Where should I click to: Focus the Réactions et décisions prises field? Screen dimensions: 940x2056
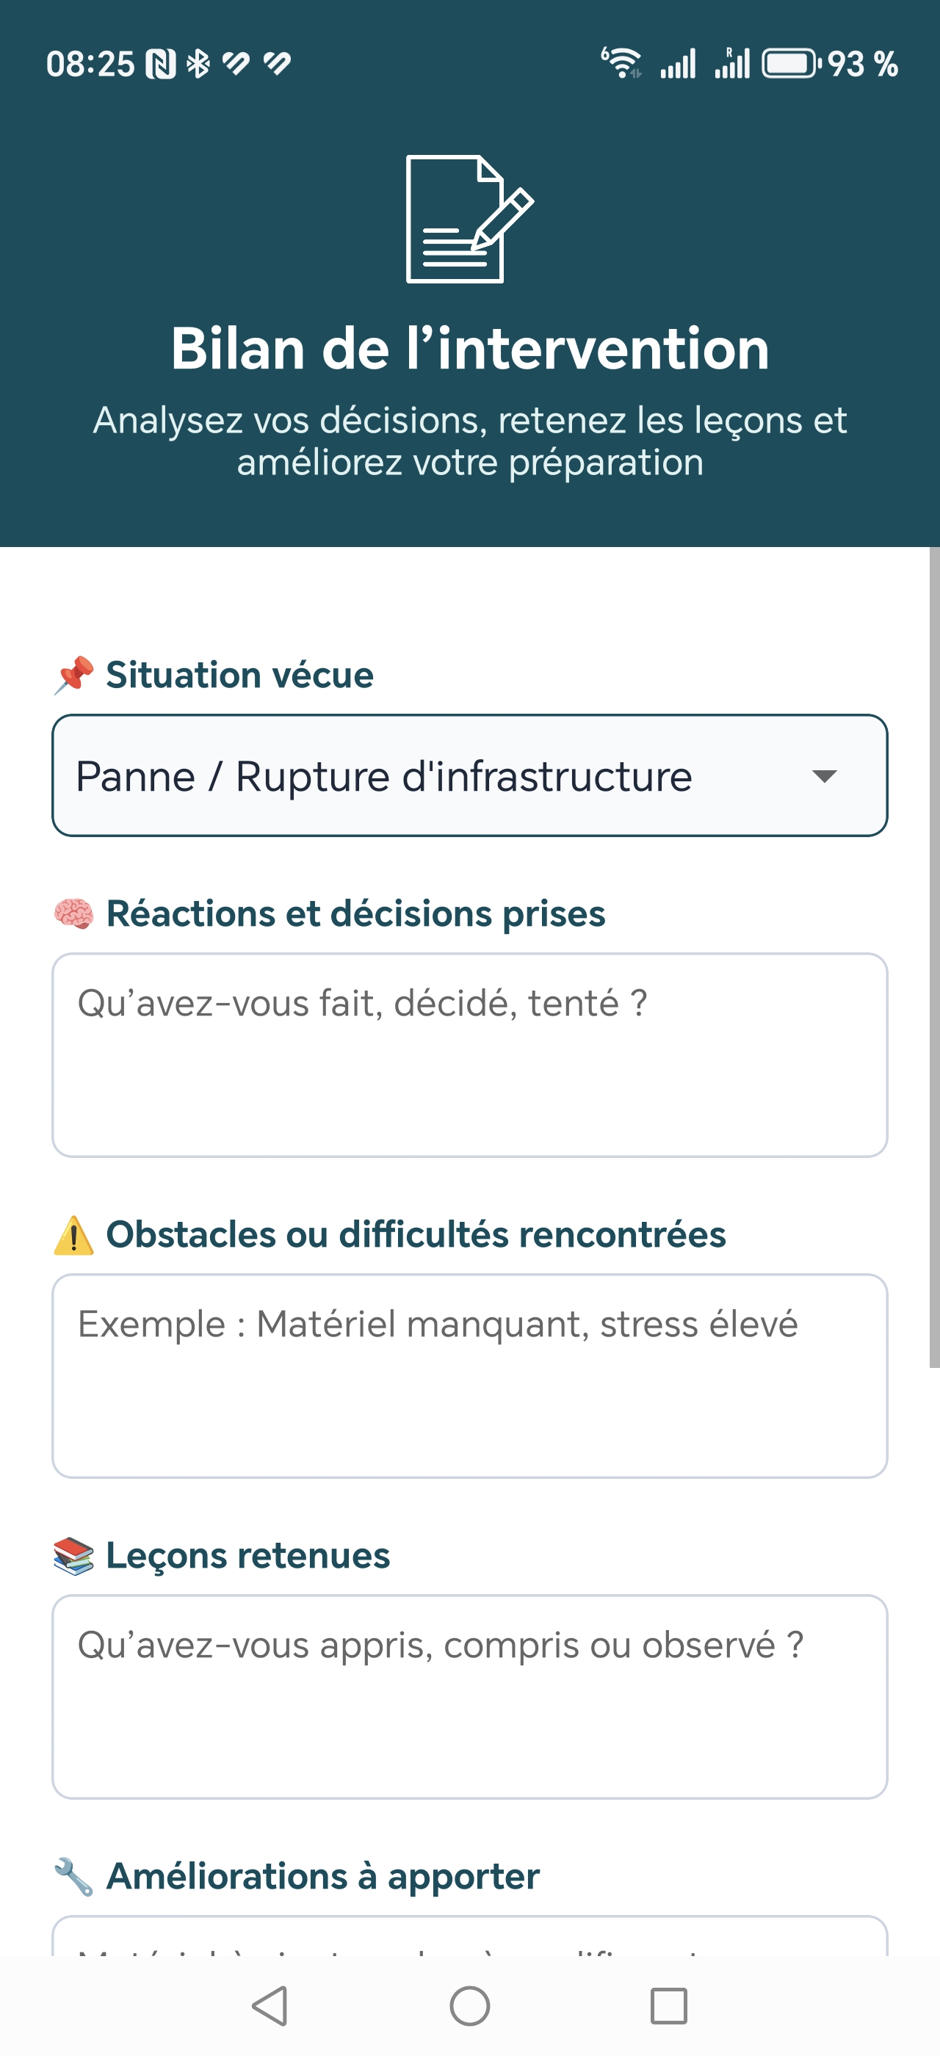469,1055
